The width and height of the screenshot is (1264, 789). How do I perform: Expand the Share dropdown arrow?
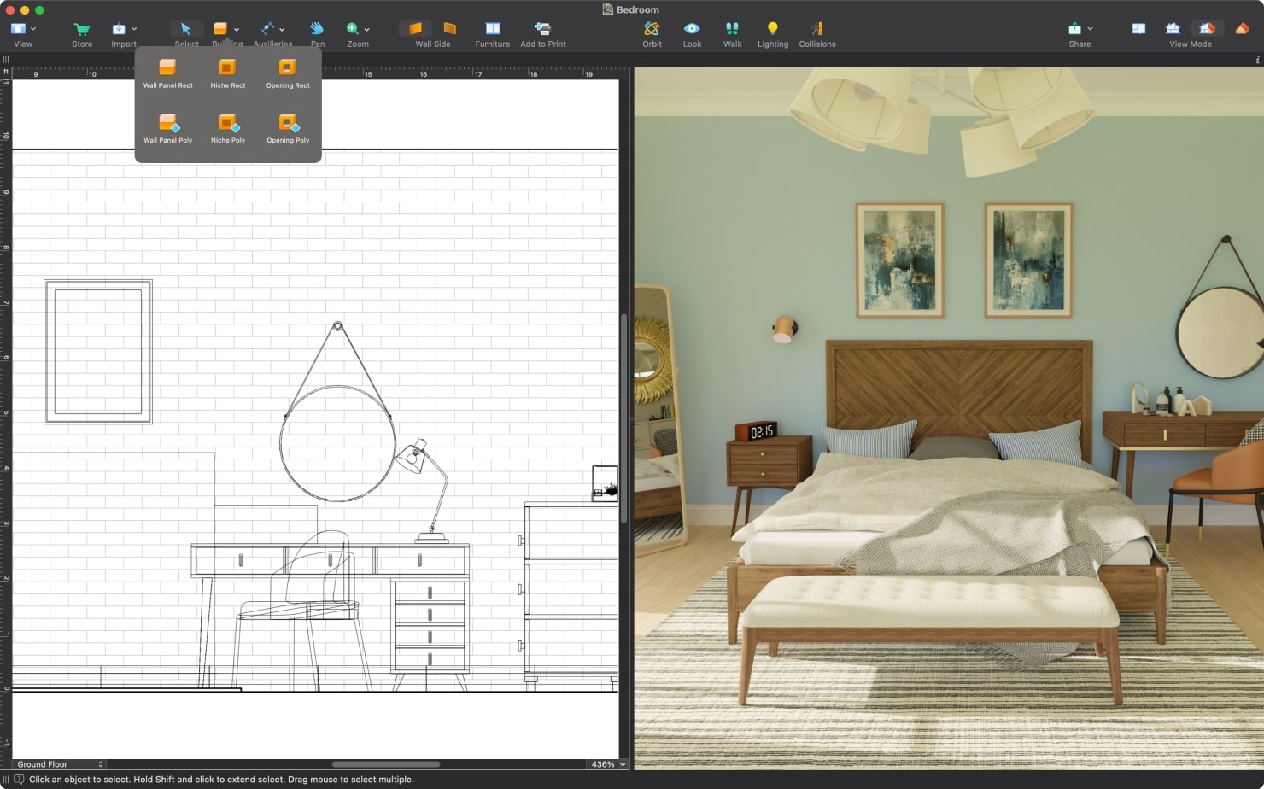click(1091, 29)
